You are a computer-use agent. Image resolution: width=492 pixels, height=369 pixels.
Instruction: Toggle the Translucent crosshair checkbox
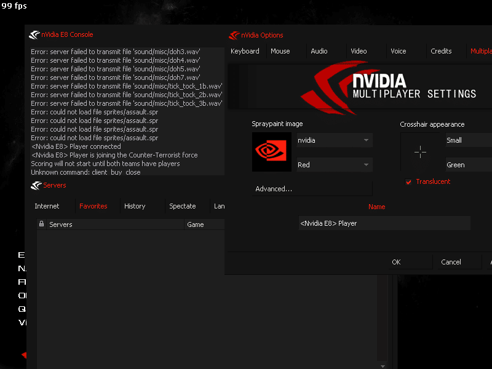tap(408, 182)
